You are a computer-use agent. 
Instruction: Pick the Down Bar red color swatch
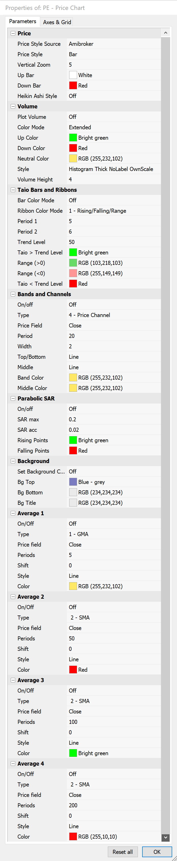click(x=73, y=85)
